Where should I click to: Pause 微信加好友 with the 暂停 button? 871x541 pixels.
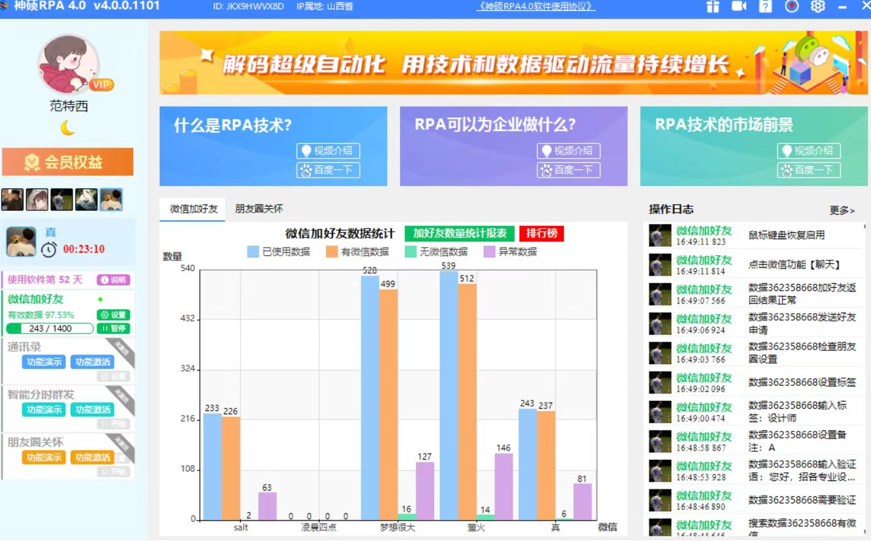113,328
